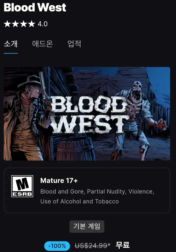Open the Blood West logo banner image
This screenshot has width=176, height=252.
(x=87, y=114)
